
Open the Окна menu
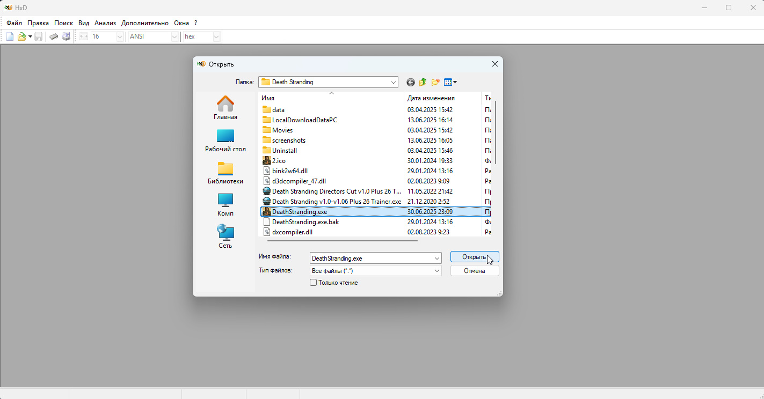181,23
